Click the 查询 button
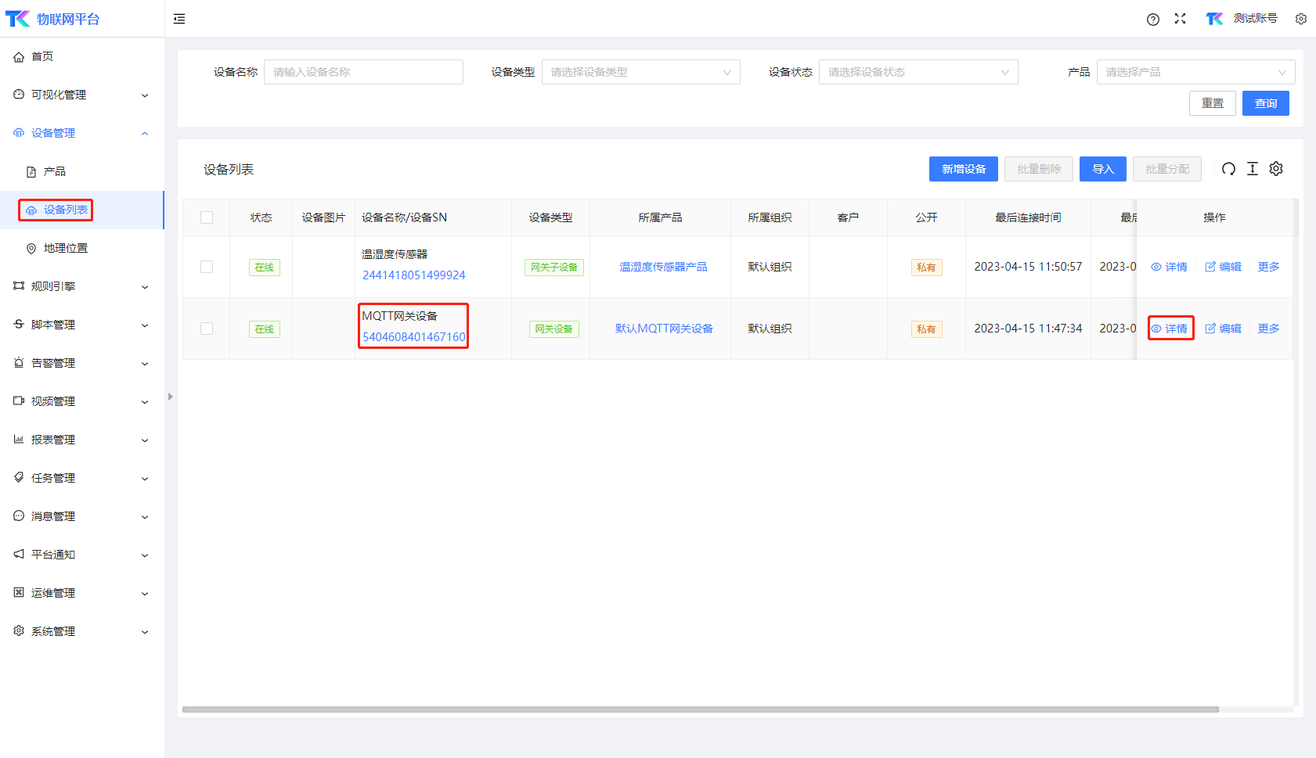The width and height of the screenshot is (1316, 758). click(1265, 103)
